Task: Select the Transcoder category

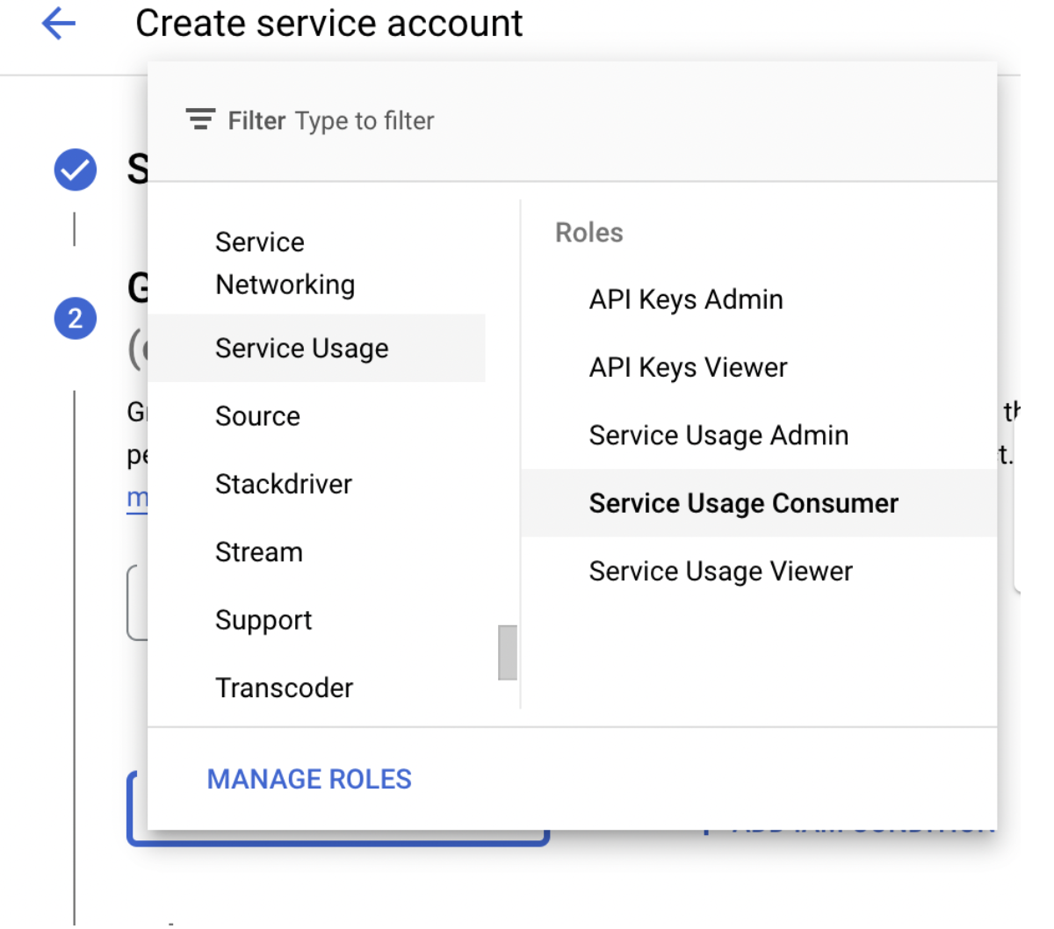Action: pos(284,688)
